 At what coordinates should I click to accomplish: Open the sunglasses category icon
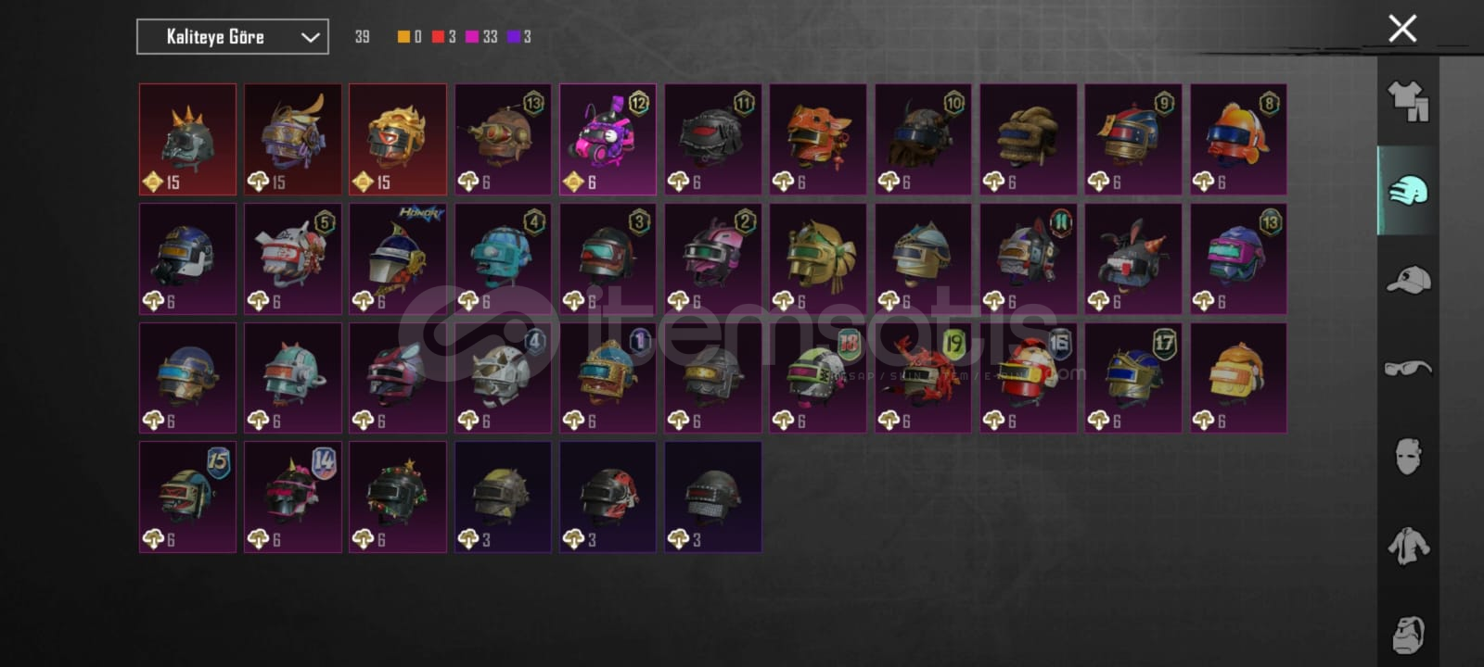(x=1408, y=368)
